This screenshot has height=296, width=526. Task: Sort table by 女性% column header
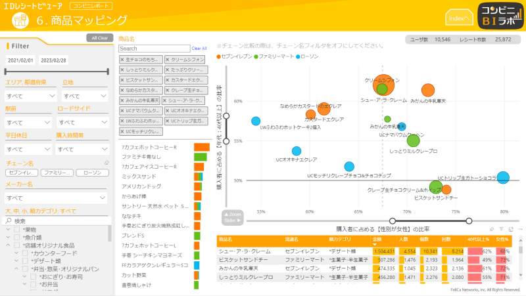pos(502,239)
